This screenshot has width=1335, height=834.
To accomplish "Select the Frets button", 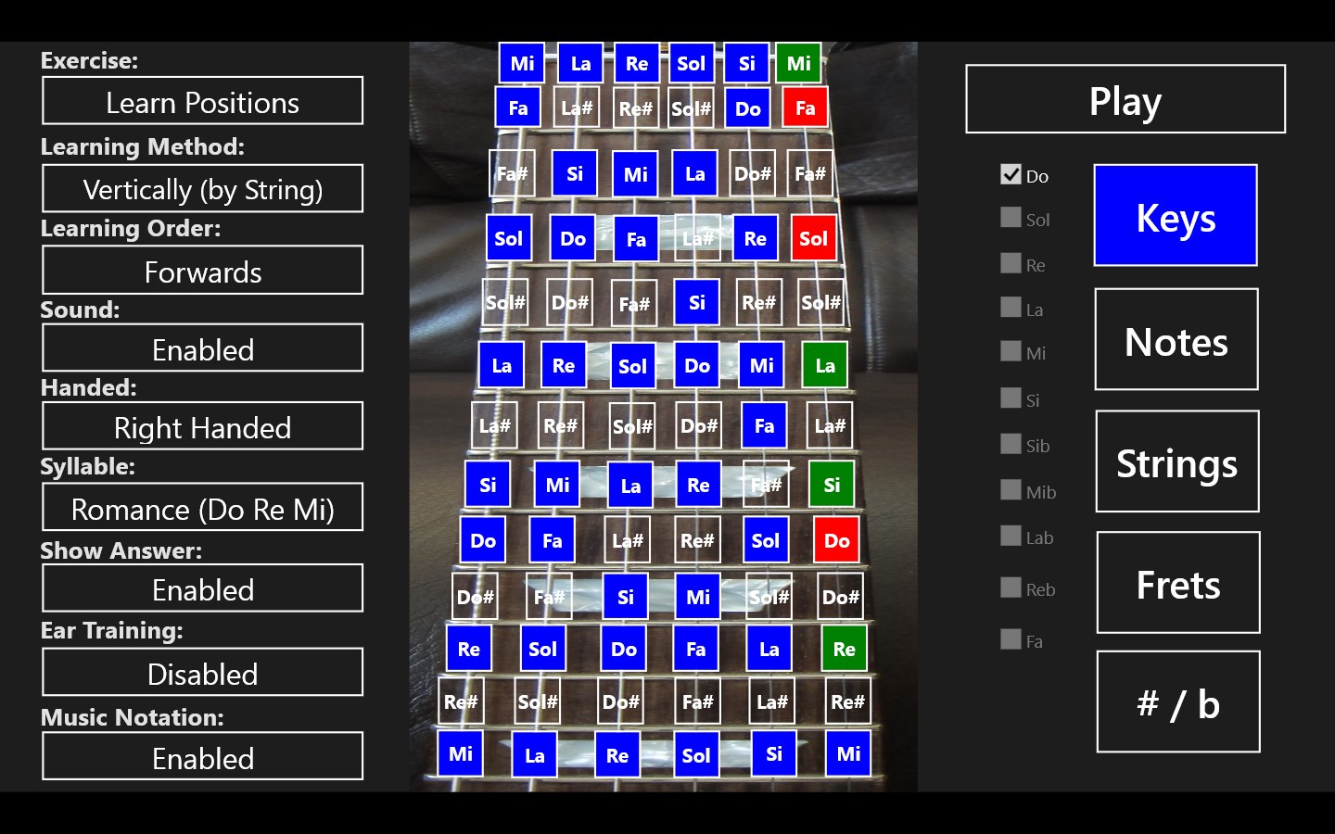I will (1177, 583).
